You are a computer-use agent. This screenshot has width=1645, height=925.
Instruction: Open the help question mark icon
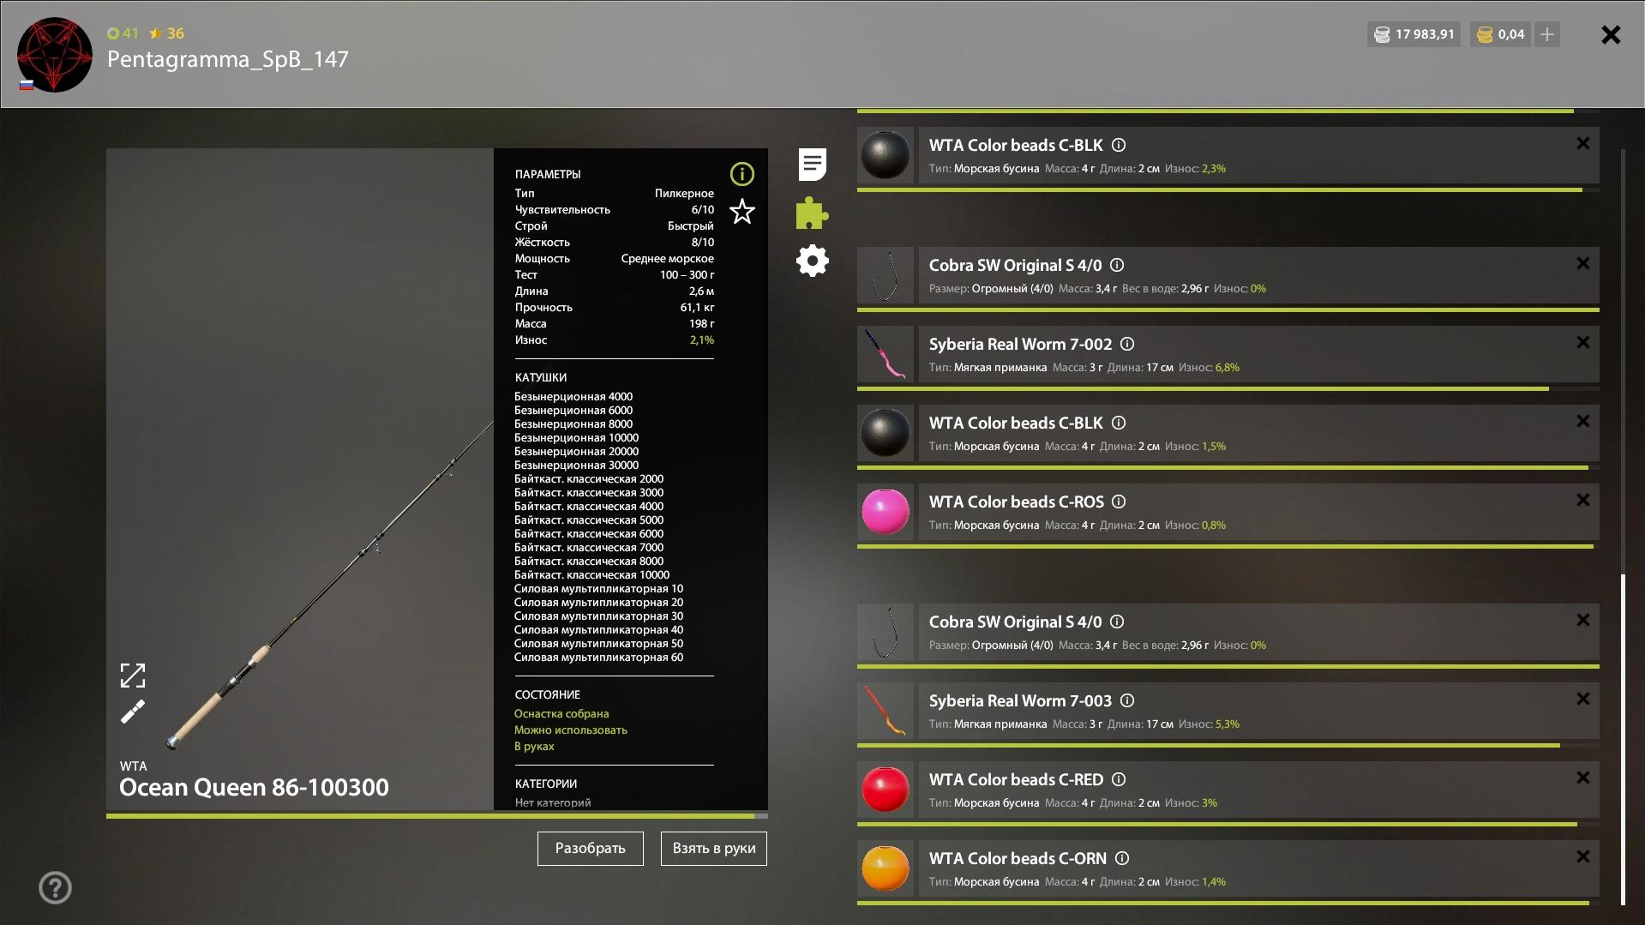[55, 887]
